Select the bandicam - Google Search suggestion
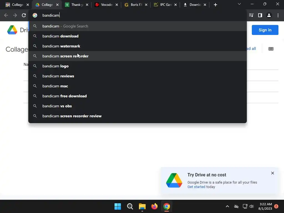Screen dimensions: 284x213 pyautogui.click(x=138, y=26)
